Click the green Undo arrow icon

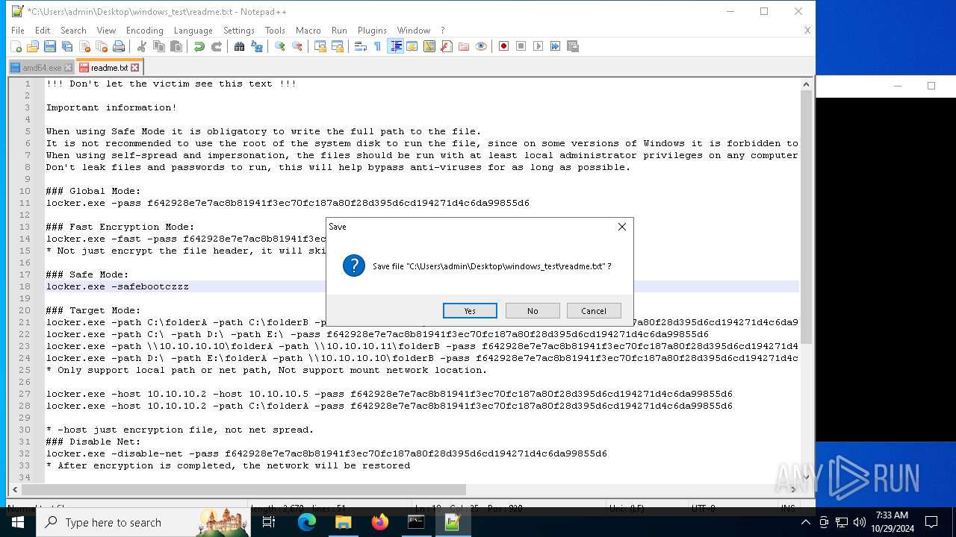click(199, 46)
